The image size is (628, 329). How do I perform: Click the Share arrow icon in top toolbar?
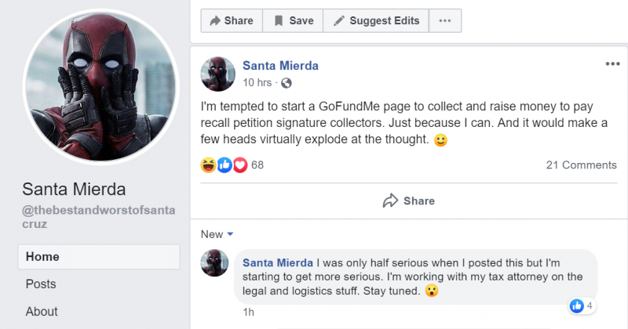pos(214,21)
